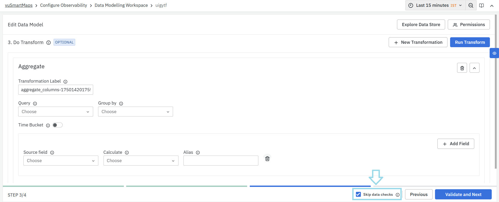Show info for Do Transform step

49,43
